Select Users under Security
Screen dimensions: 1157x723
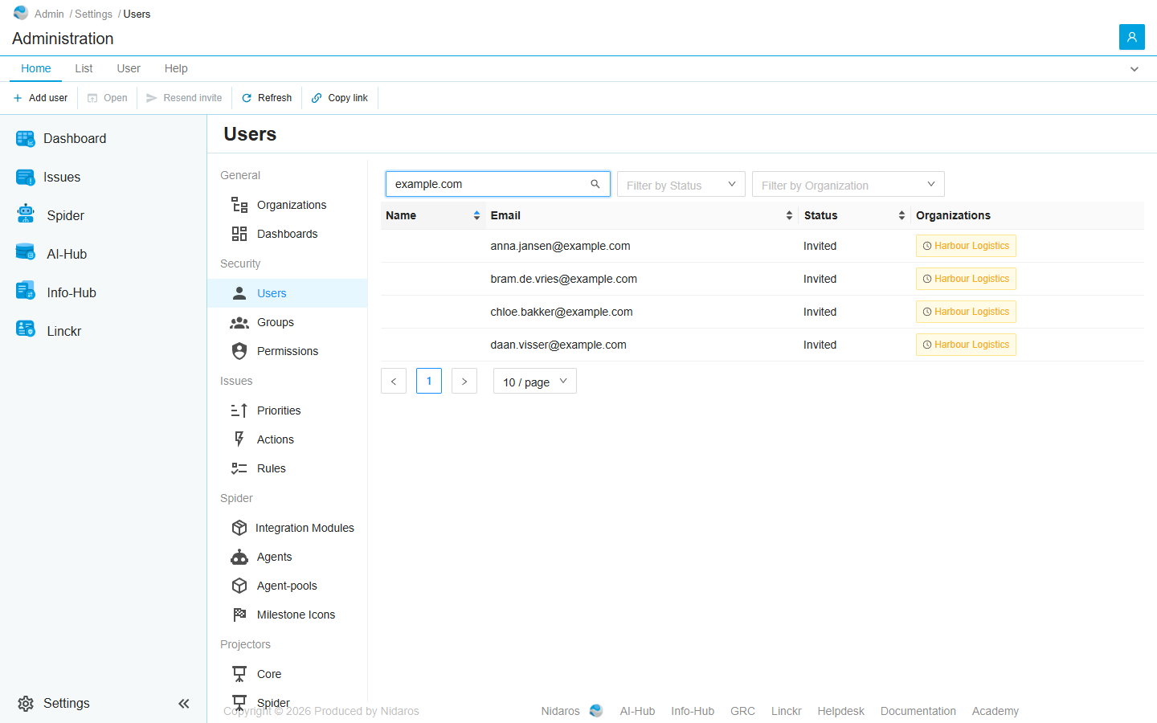[x=287, y=293]
